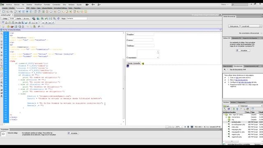This screenshot has width=263, height=148.
Task: Click the Nombre text field in design view
Action: tap(144, 35)
